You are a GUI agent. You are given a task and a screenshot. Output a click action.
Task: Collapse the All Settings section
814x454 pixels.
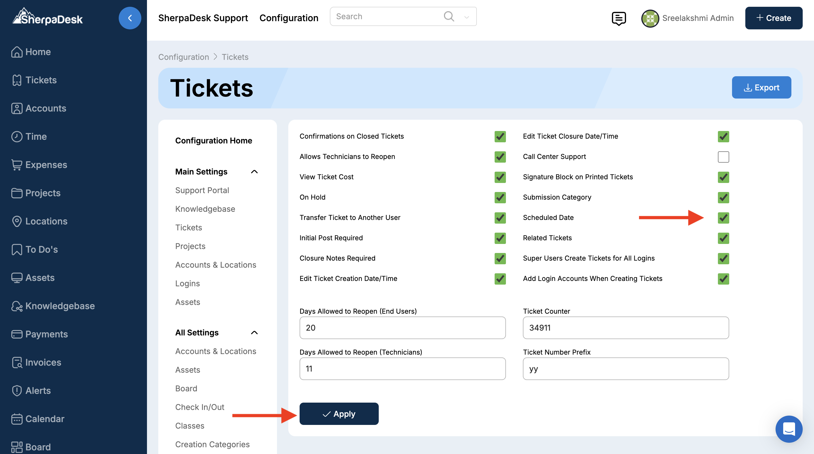point(254,333)
